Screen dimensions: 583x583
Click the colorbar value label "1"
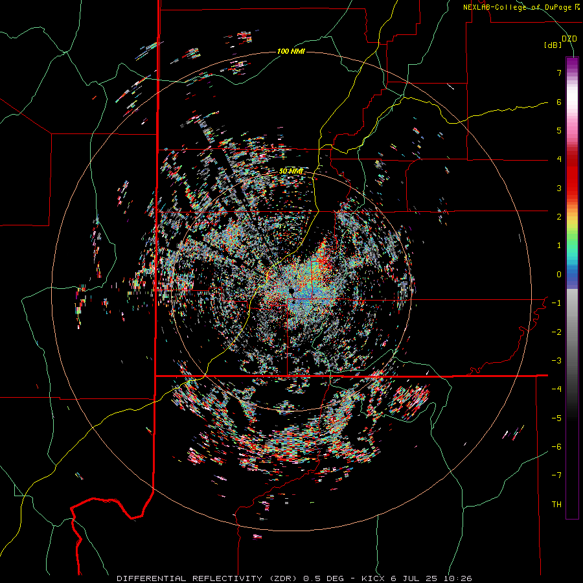click(x=559, y=246)
